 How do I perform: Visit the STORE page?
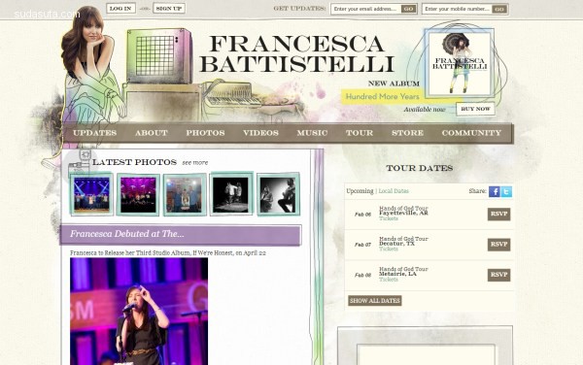tap(407, 133)
